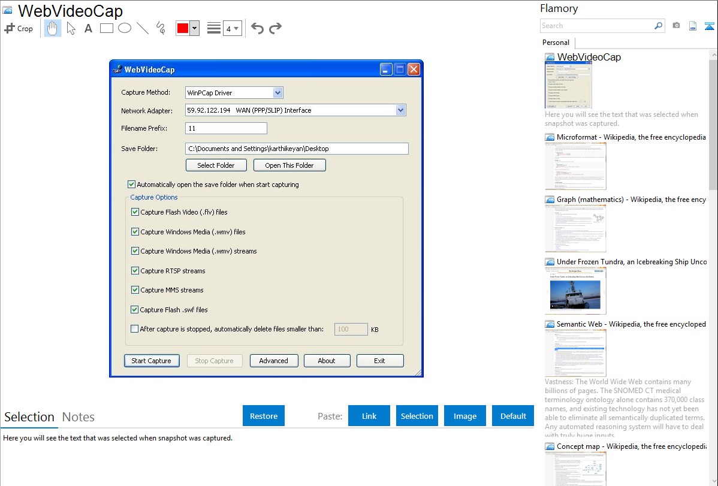The image size is (718, 486).
Task: Uncheck Capture Flash Video (.flv) files
Action: tap(135, 212)
